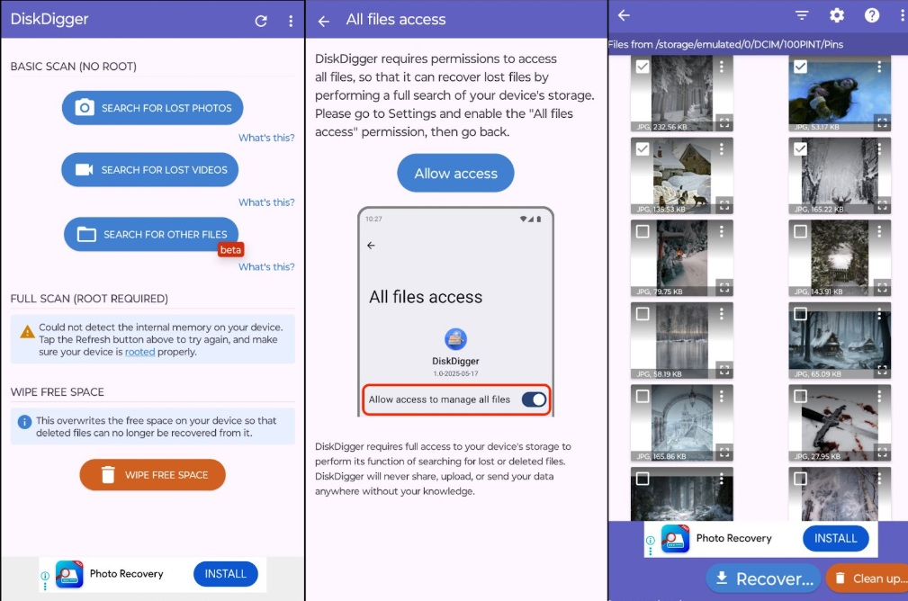
Task: Open options menu for JPG 232.56 KB photo
Action: click(x=722, y=67)
